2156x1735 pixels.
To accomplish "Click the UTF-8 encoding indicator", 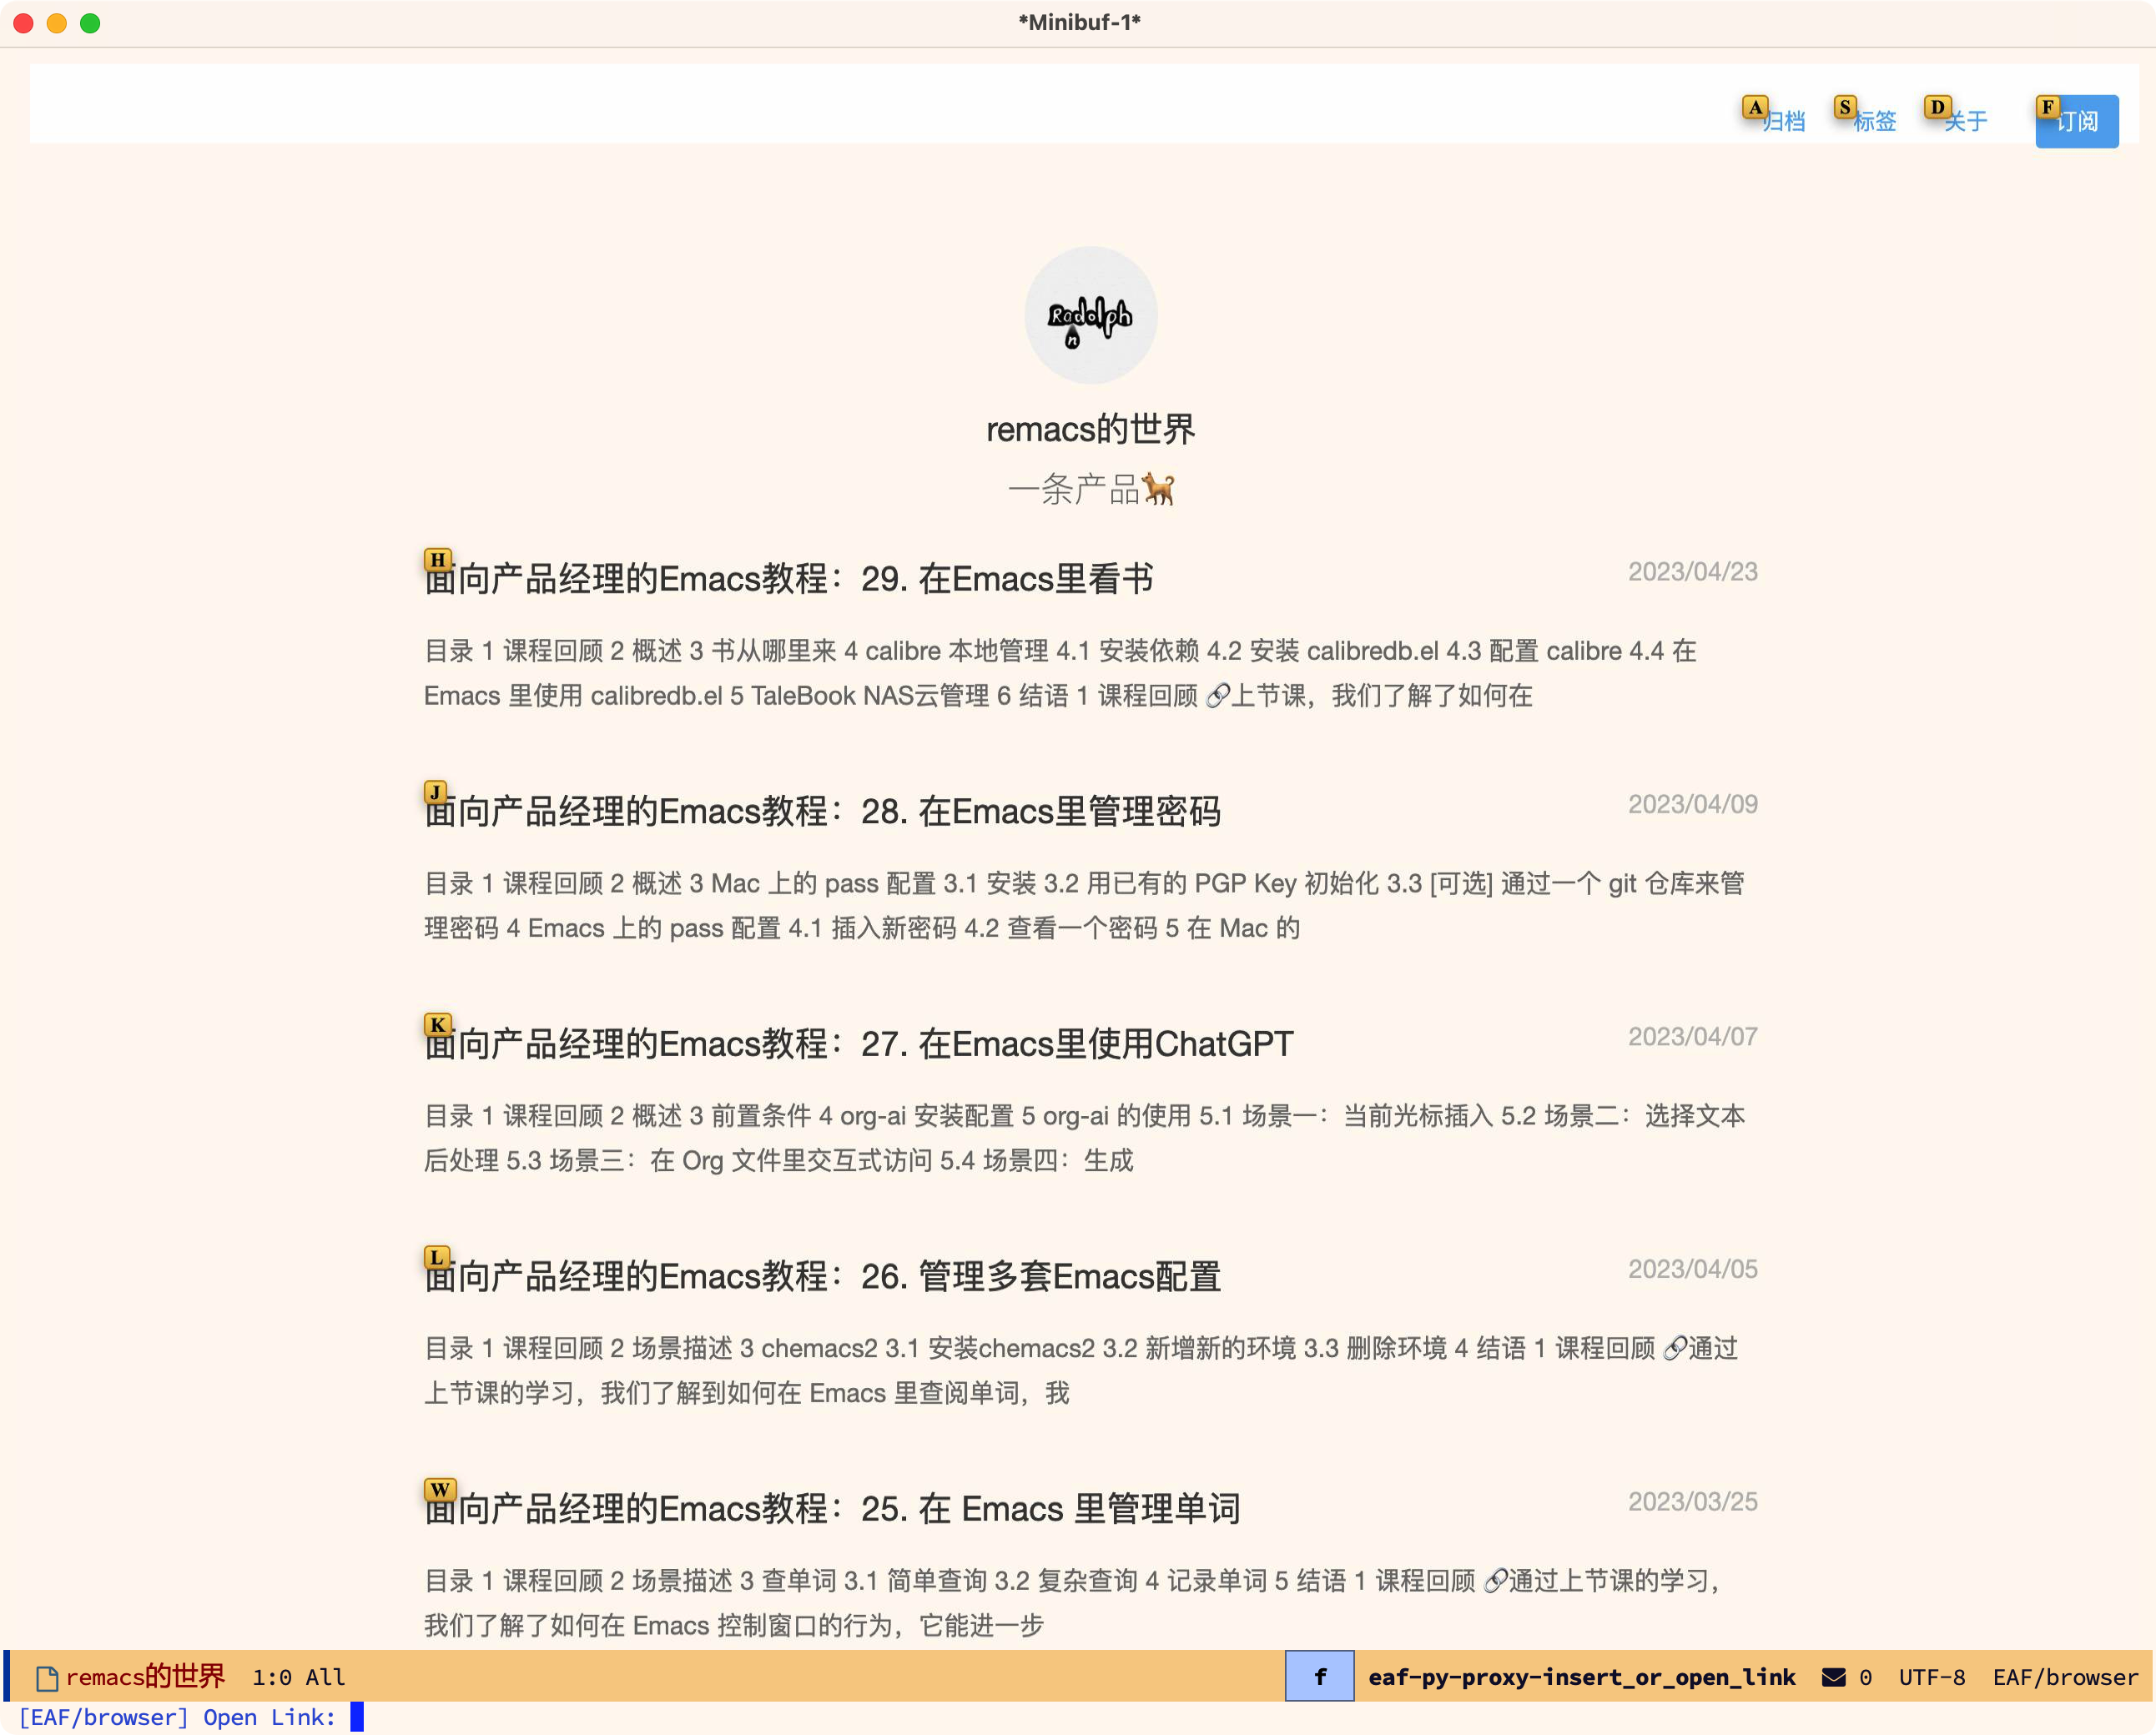I will 1932,1677.
